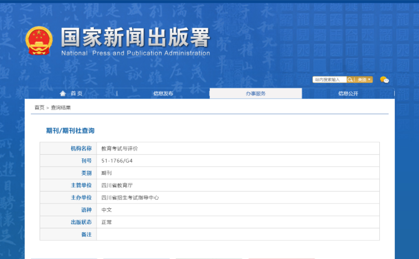Viewport: 419px width, 259px height.
Task: Click the 主办单位 row label
Action: 81,198
